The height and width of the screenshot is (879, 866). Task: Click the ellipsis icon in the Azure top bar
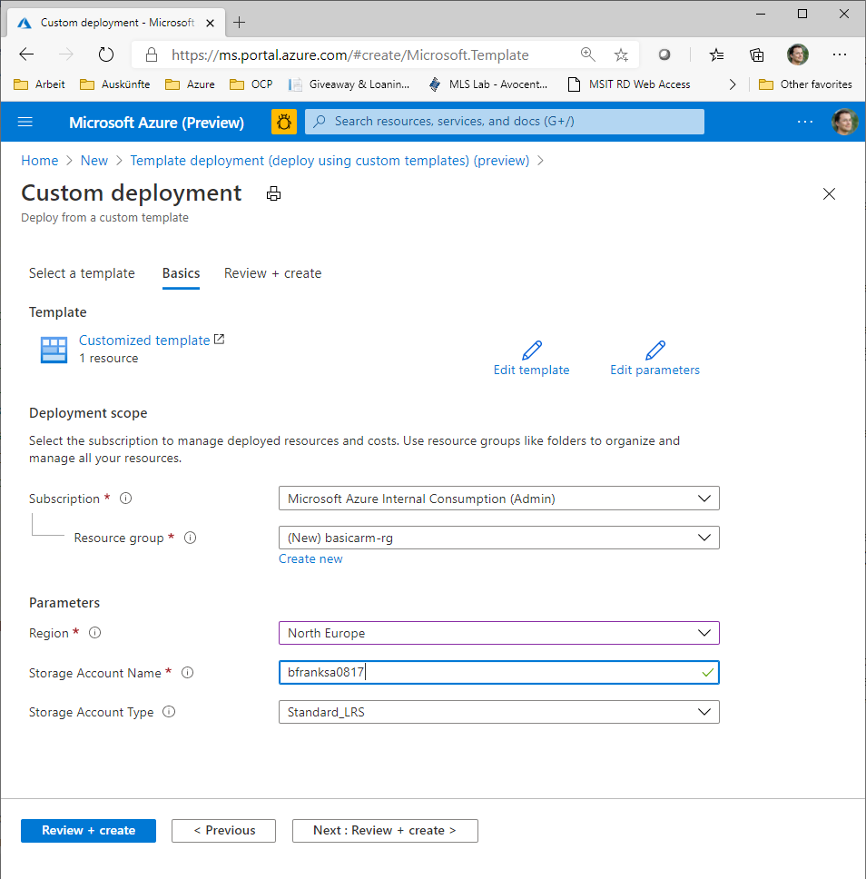point(805,121)
